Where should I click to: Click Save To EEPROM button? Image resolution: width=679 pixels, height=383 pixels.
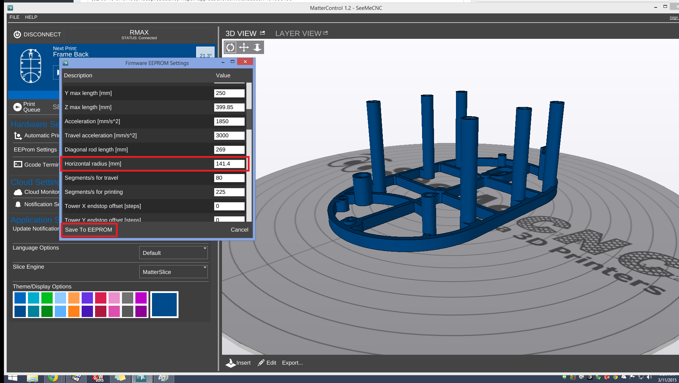click(88, 229)
